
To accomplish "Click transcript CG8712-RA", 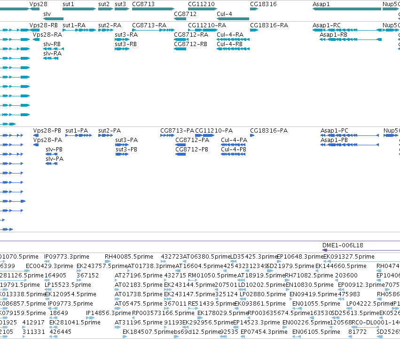I will 191,35.
